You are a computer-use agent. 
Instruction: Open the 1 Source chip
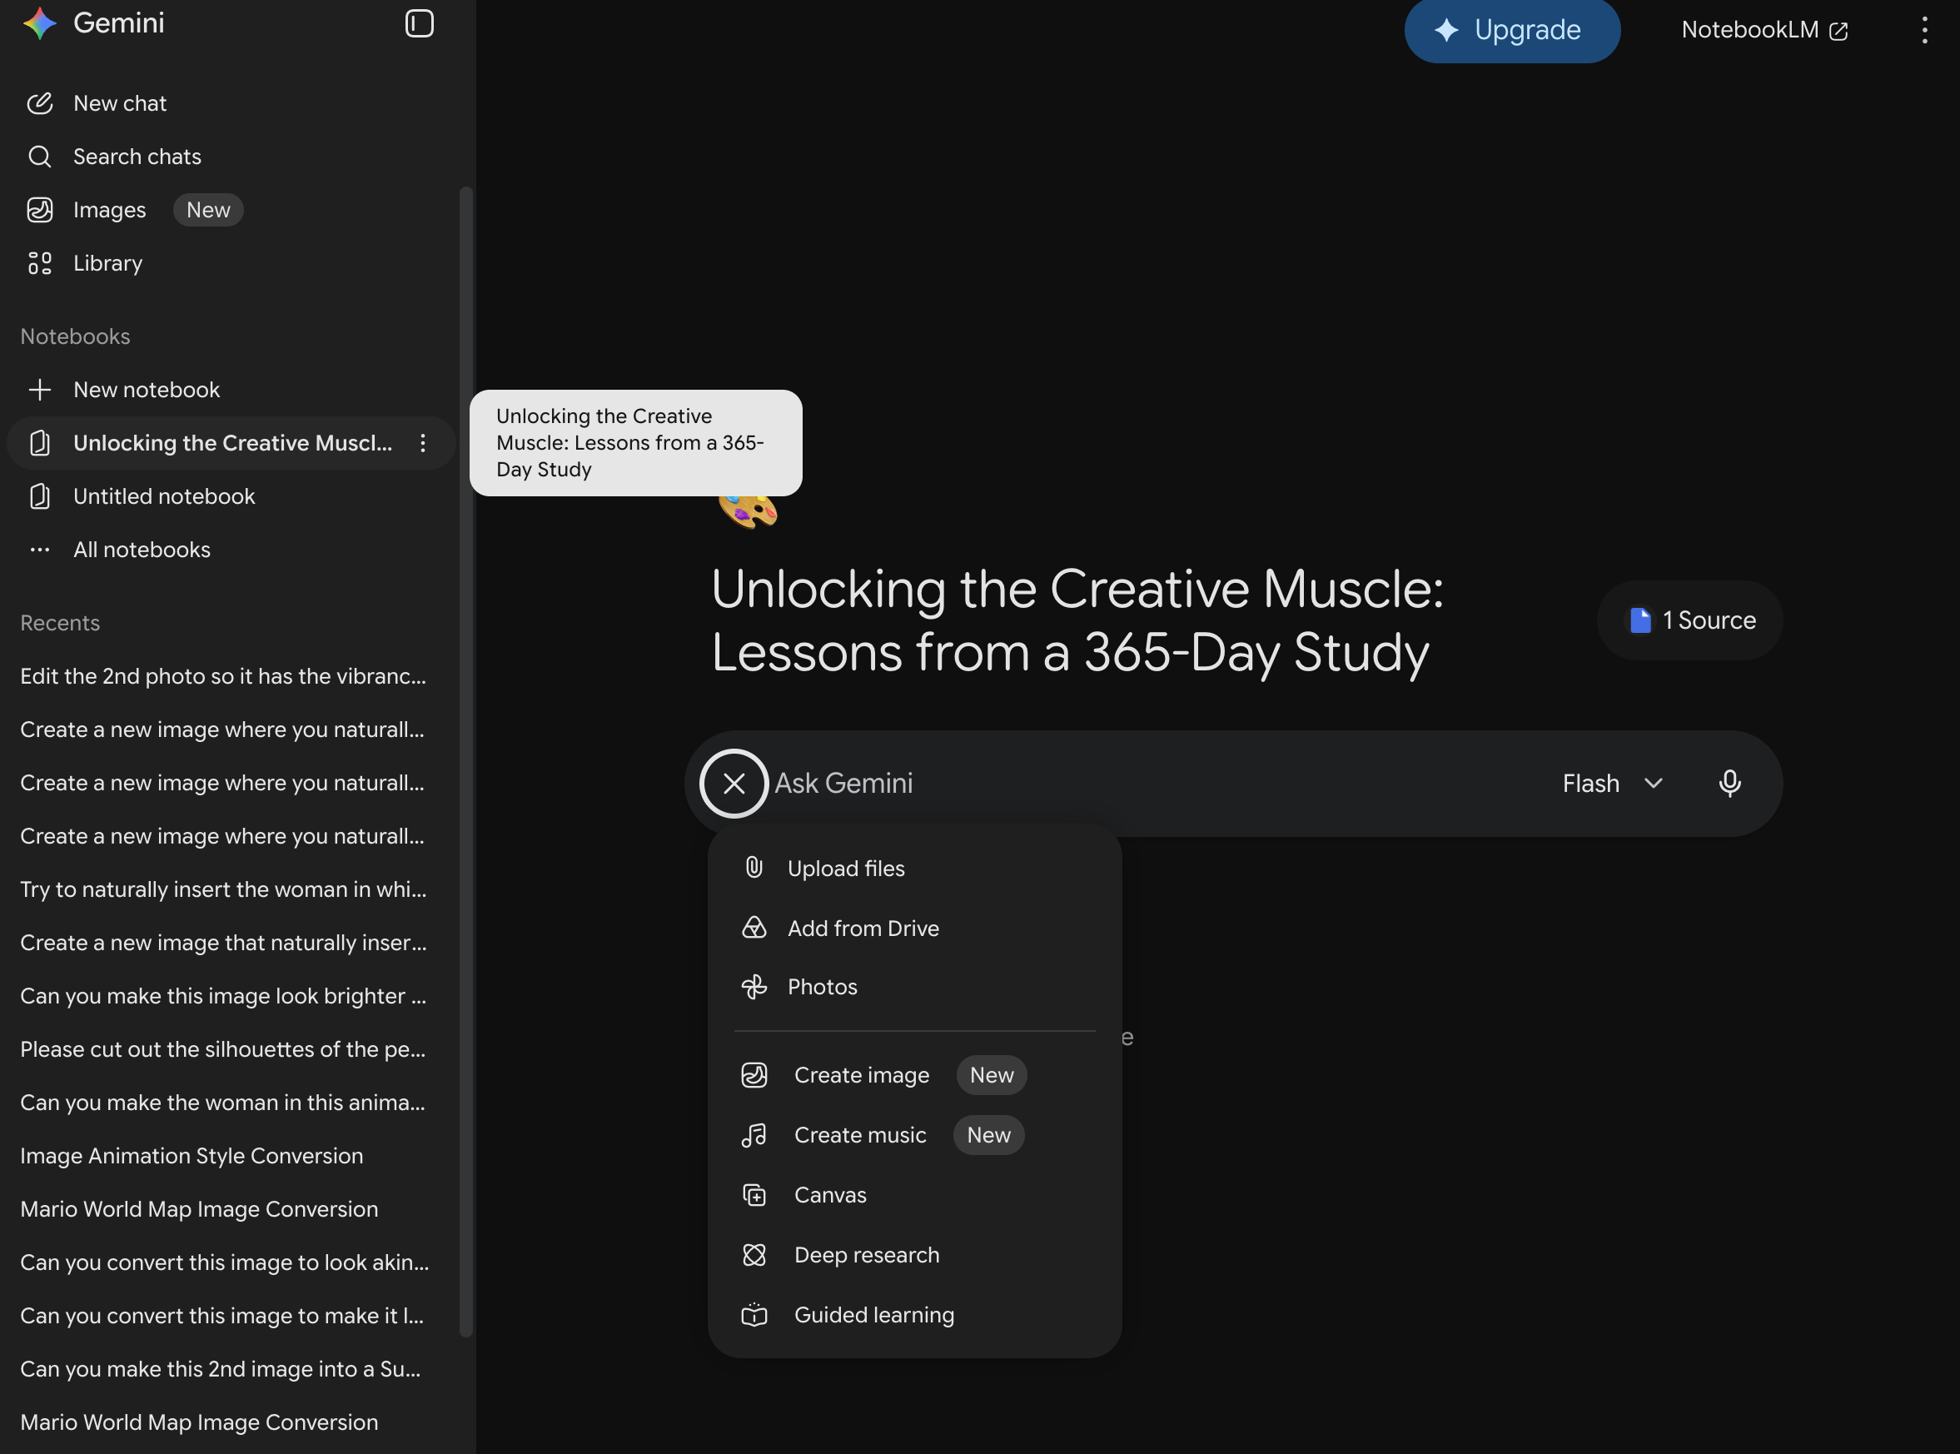tap(1689, 620)
